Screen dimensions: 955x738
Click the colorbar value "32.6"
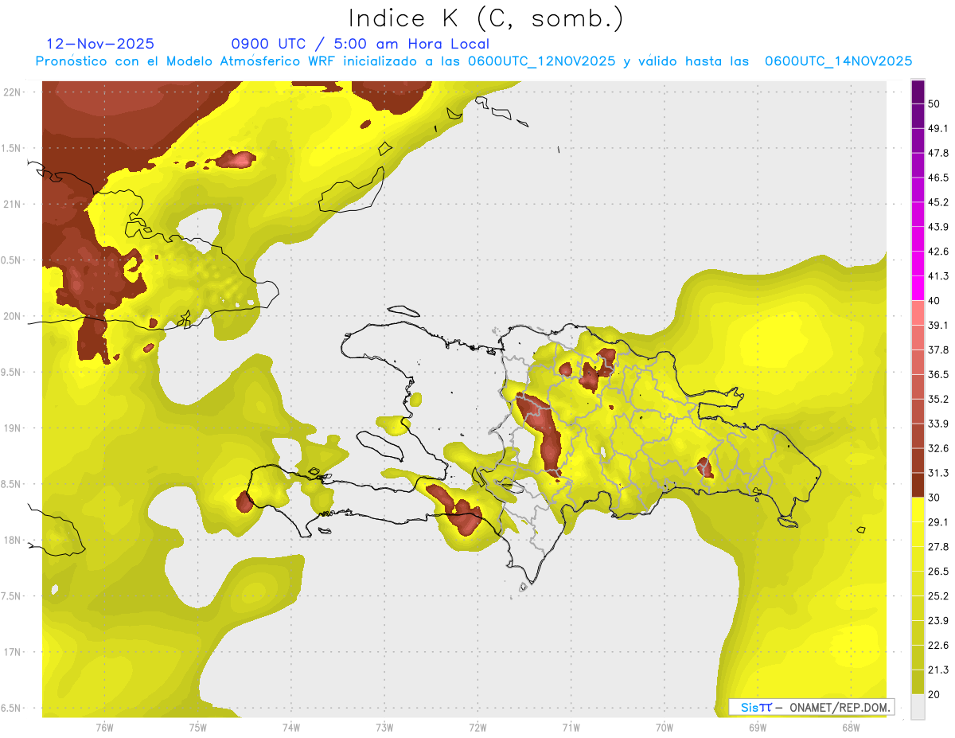[938, 448]
